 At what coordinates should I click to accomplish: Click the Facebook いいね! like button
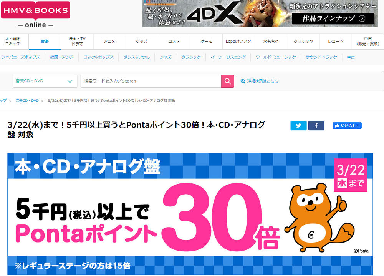click(x=347, y=125)
